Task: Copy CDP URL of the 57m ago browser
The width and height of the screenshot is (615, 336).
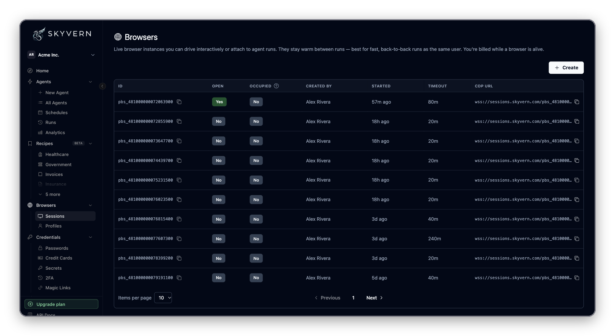Action: (x=577, y=102)
